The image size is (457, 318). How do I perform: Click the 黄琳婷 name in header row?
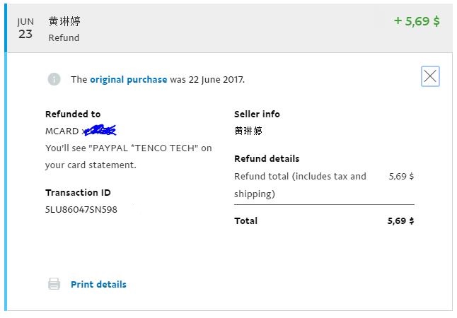(64, 21)
